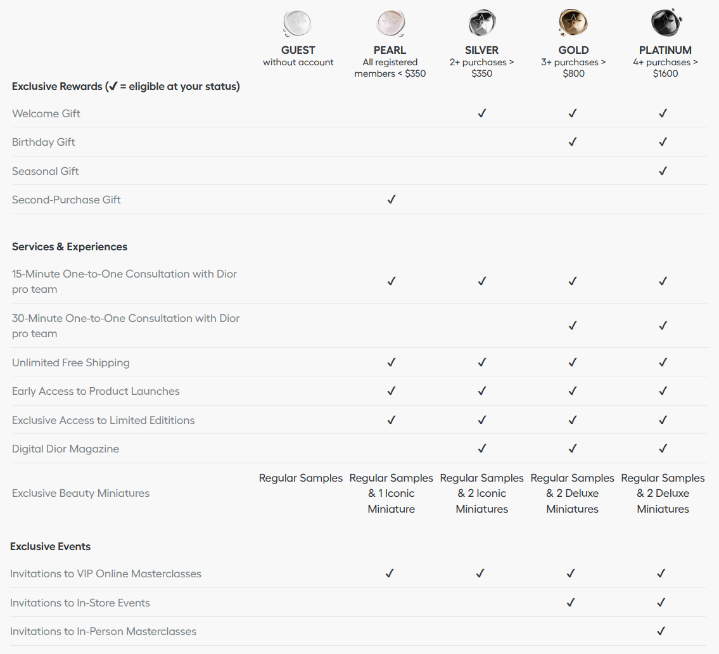The image size is (719, 654).
Task: Select the Exclusive Events section heading
Action: point(51,546)
